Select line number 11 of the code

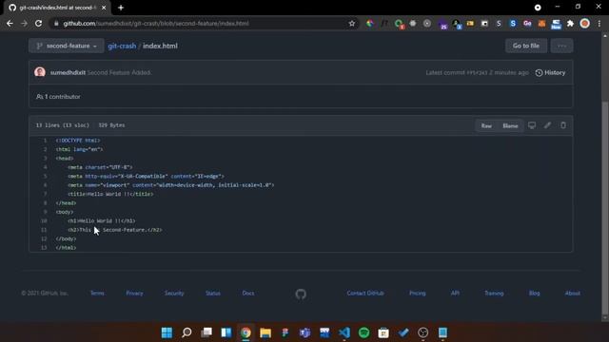pos(44,230)
